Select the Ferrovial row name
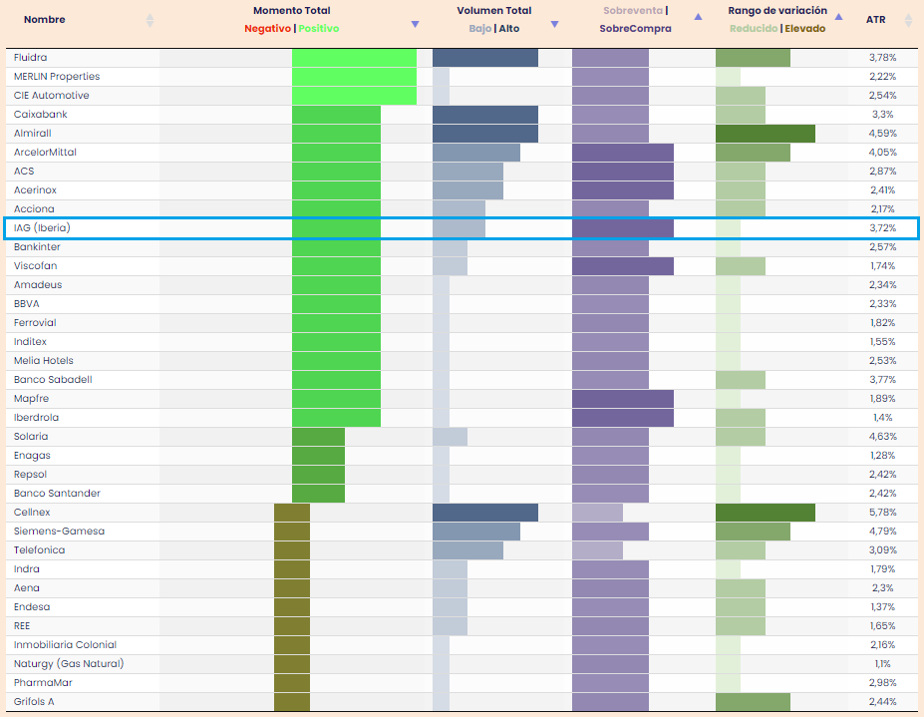 (x=35, y=322)
